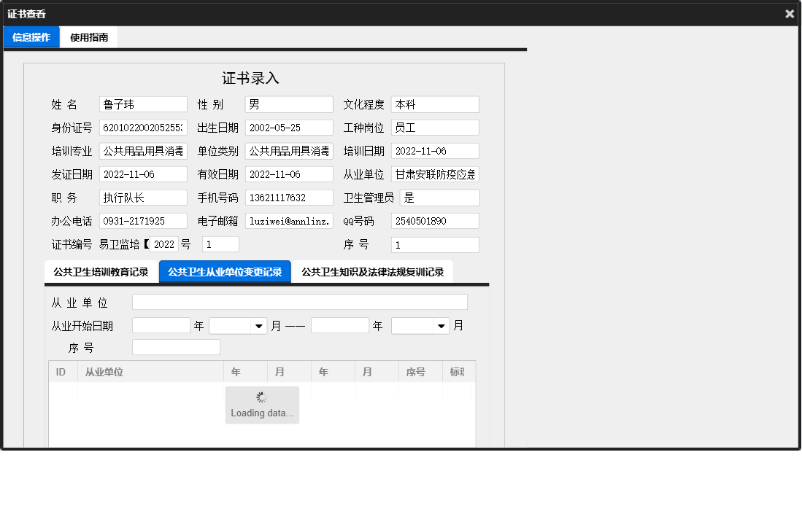Select the 电子邮箱 input field
The height and width of the screenshot is (506, 802).
pyautogui.click(x=288, y=220)
